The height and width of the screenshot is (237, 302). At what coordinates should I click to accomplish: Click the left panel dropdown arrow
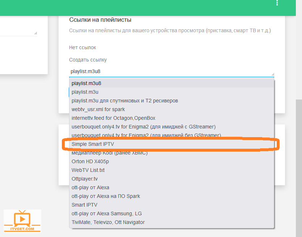[35, 33]
